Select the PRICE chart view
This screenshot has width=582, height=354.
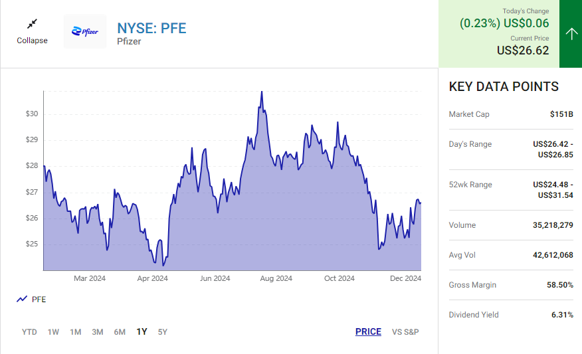pyautogui.click(x=368, y=331)
